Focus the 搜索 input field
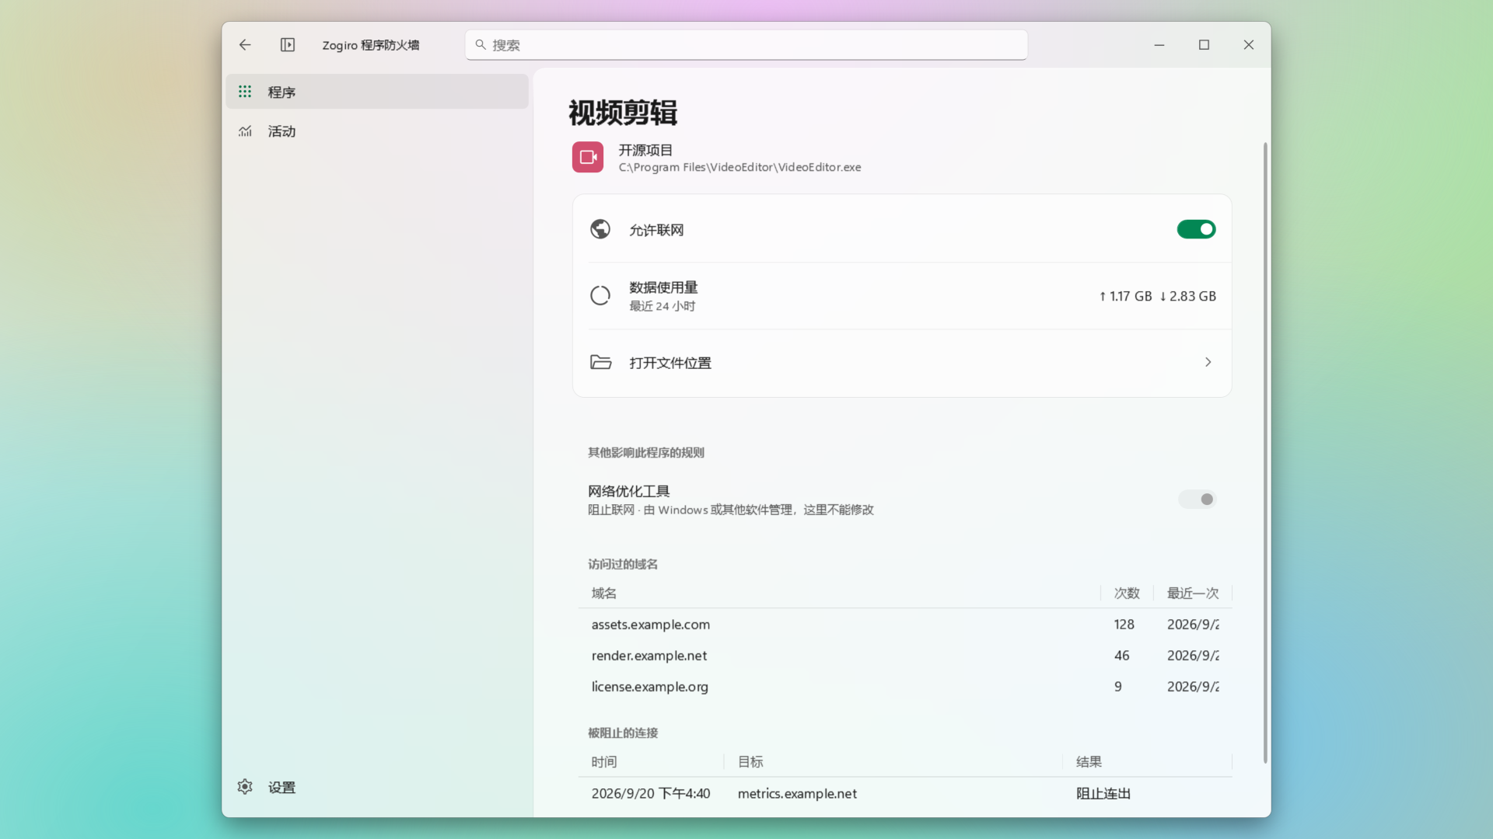Image resolution: width=1493 pixels, height=839 pixels. coord(746,45)
